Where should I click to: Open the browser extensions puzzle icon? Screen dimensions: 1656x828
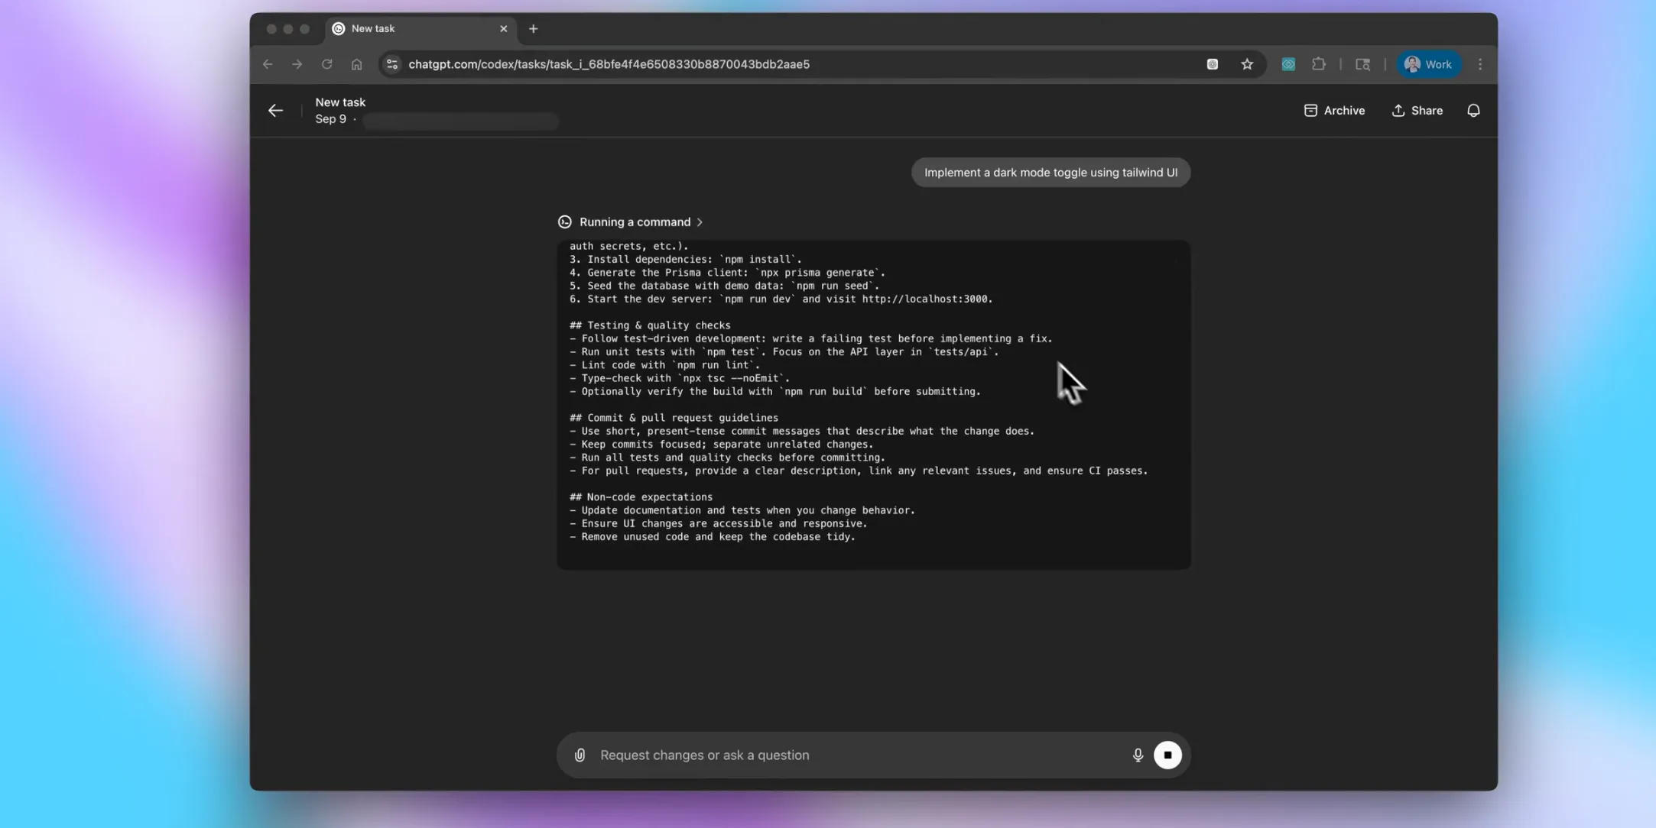click(x=1318, y=64)
